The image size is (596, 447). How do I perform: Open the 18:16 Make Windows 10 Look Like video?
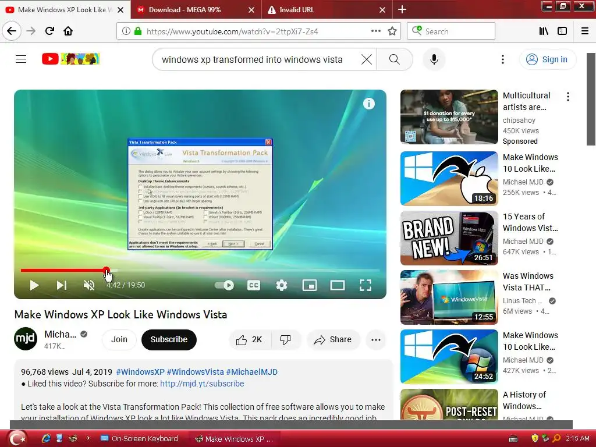(x=449, y=179)
